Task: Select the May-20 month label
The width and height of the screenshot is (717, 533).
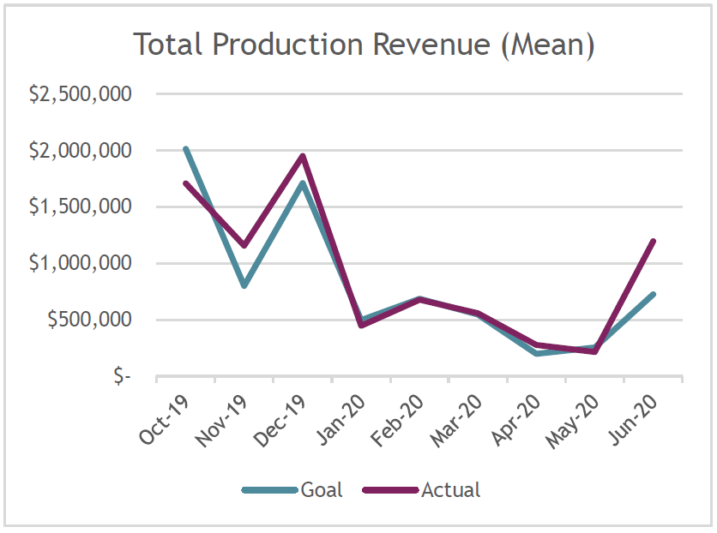Action: click(573, 421)
